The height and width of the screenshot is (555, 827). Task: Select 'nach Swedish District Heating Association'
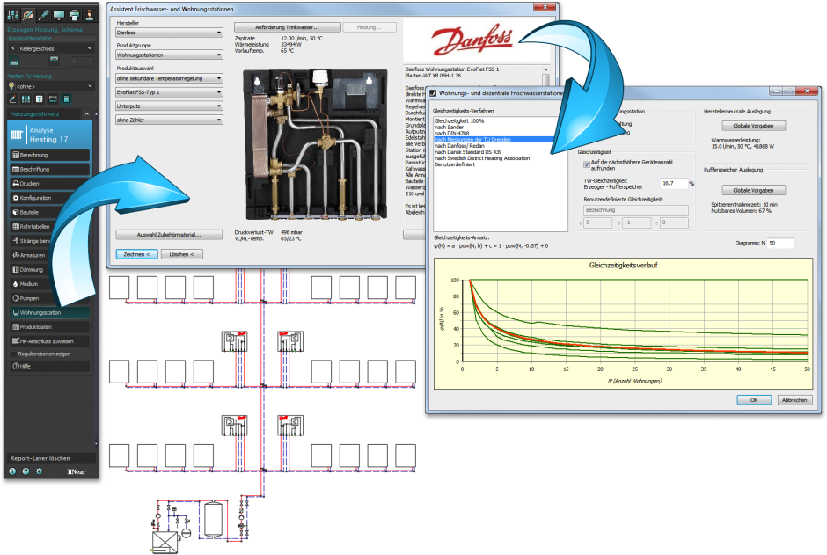[482, 158]
